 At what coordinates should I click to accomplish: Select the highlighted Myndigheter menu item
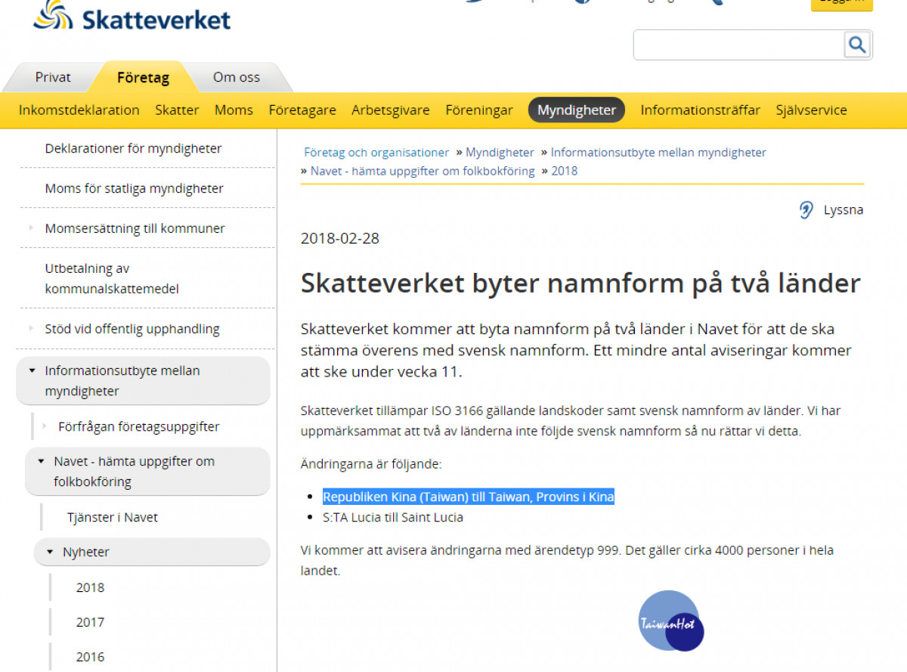pyautogui.click(x=577, y=110)
